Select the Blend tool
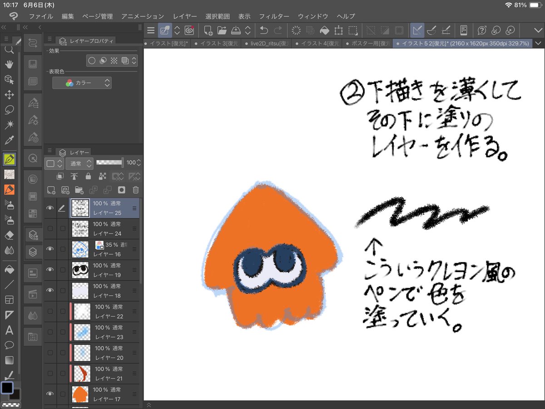Screen dimensions: 545x409 click(x=9, y=250)
